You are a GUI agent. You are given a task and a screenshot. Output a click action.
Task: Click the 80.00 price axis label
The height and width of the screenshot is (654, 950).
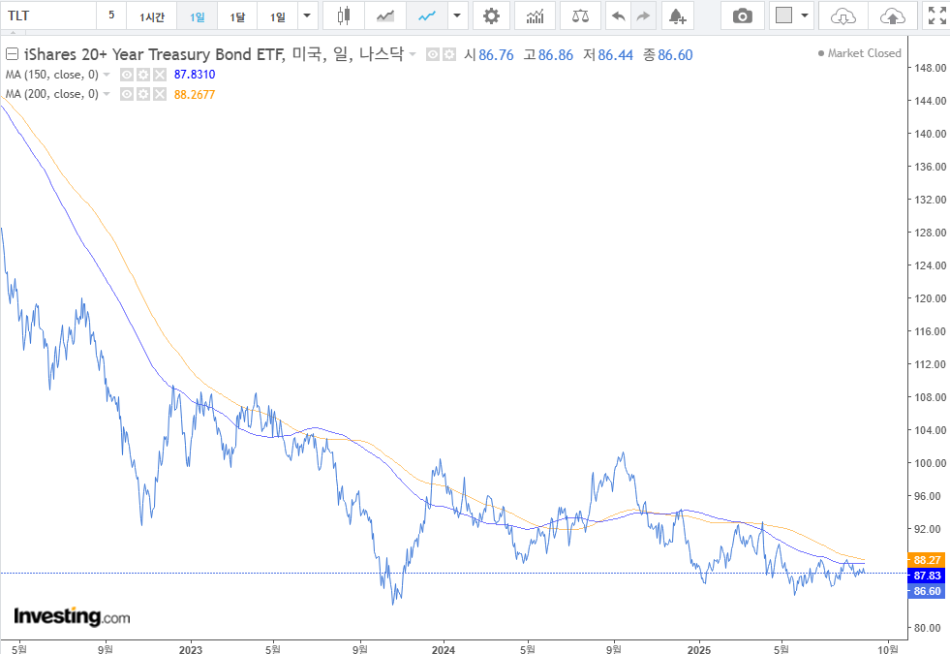pyautogui.click(x=930, y=628)
